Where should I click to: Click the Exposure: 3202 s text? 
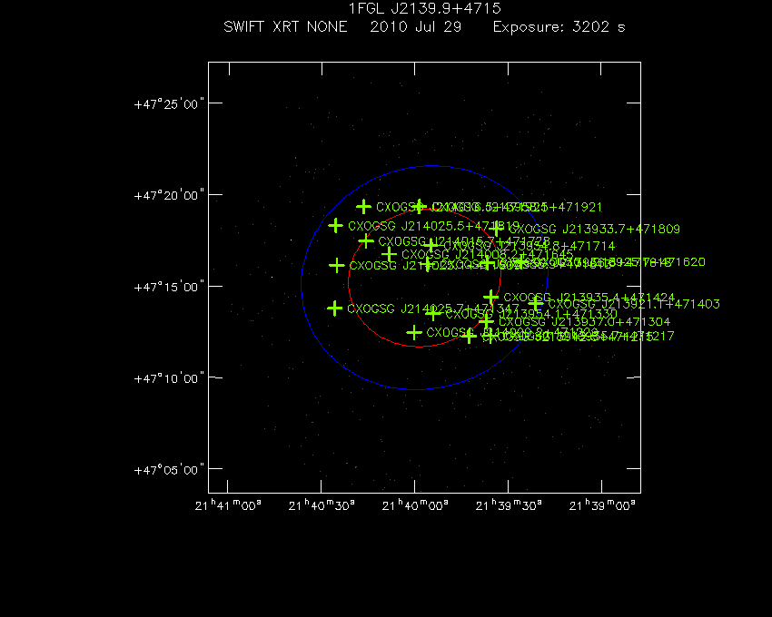pyautogui.click(x=559, y=26)
